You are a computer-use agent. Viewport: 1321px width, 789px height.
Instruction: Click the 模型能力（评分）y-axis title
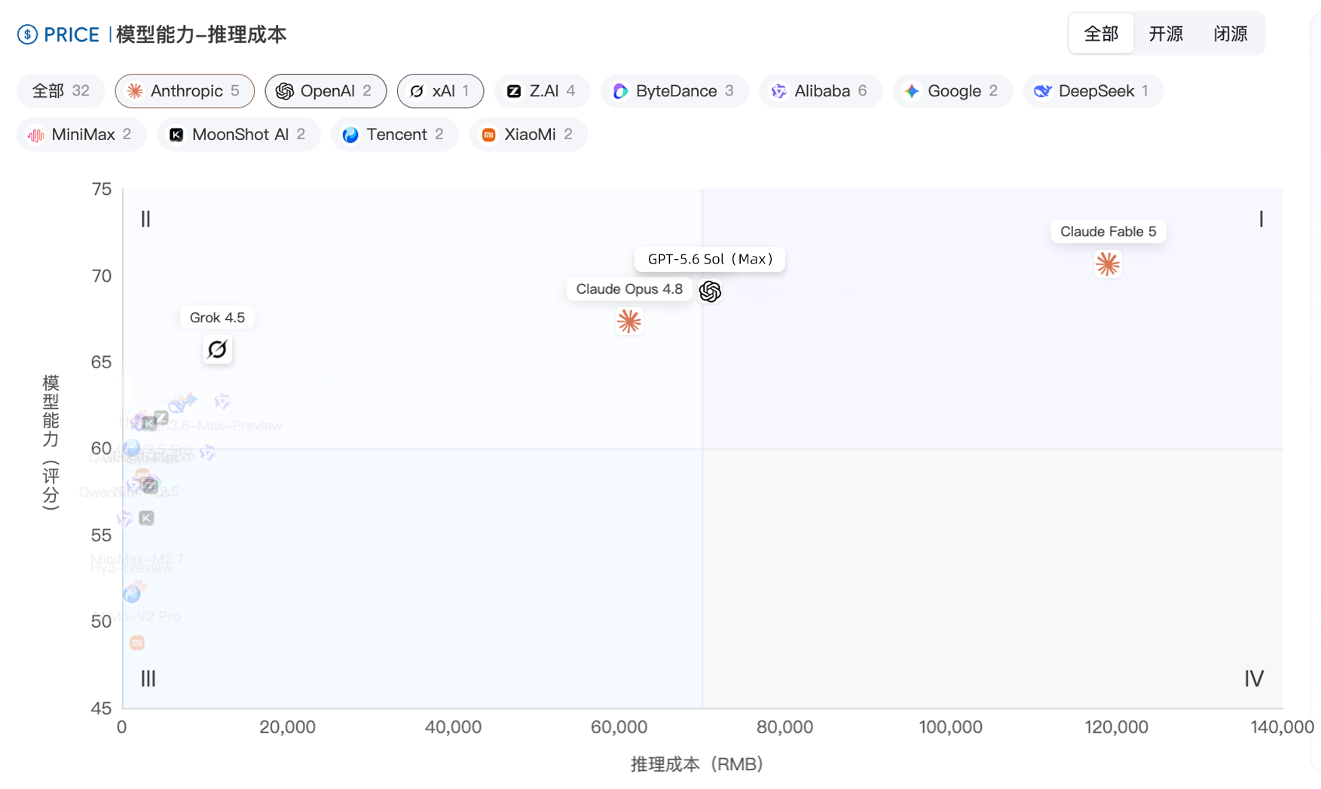(50, 443)
